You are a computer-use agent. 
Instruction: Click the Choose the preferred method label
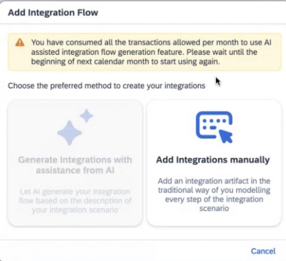(x=107, y=86)
